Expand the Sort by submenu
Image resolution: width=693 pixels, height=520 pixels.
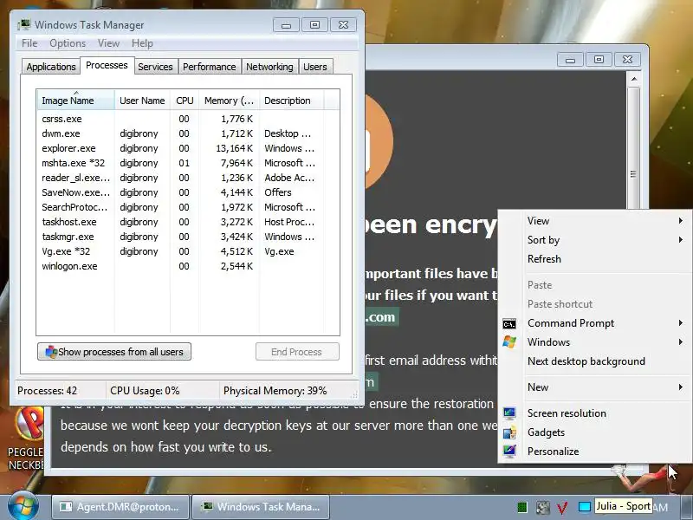coord(594,240)
